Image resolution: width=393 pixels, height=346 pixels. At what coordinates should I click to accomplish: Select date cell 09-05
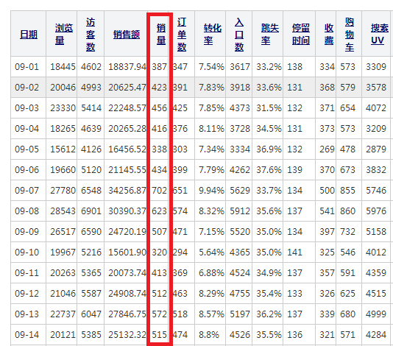(x=26, y=149)
